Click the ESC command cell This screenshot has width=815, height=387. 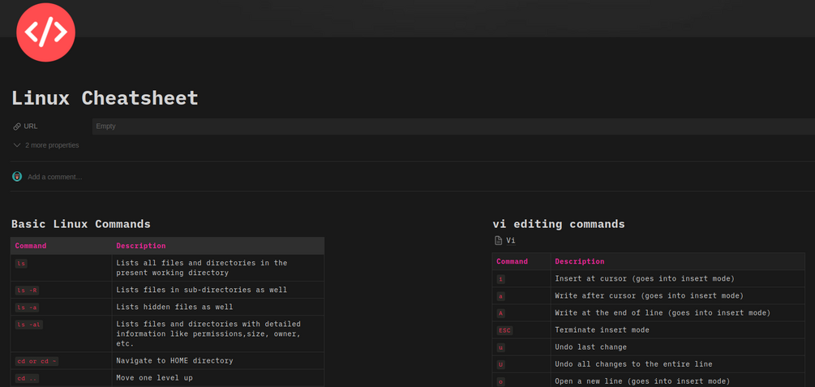click(x=504, y=330)
